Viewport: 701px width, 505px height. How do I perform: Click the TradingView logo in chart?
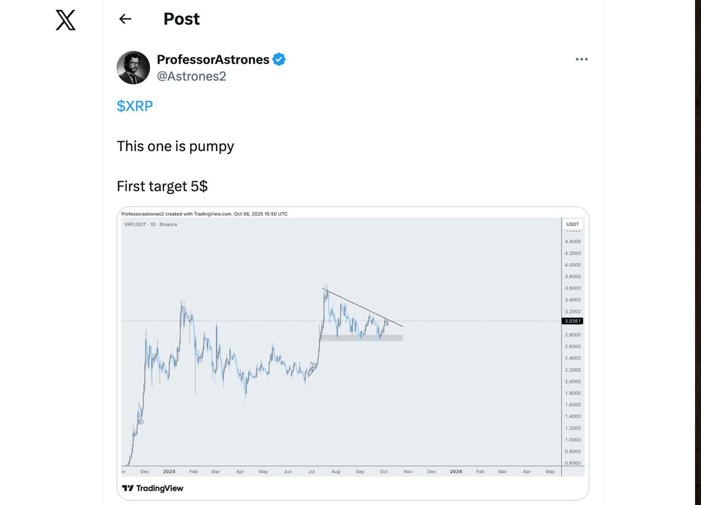pos(153,488)
